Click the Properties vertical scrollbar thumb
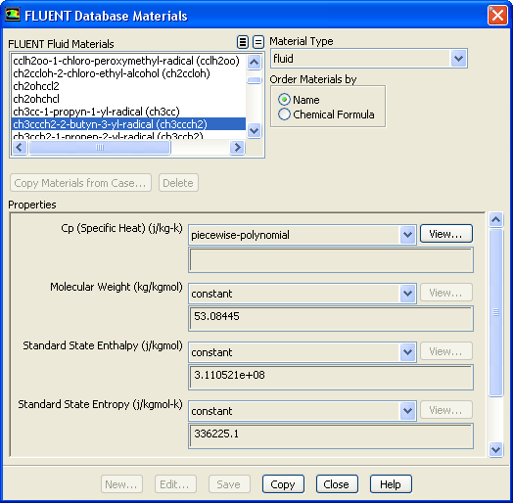This screenshot has height=503, width=513. click(496, 312)
